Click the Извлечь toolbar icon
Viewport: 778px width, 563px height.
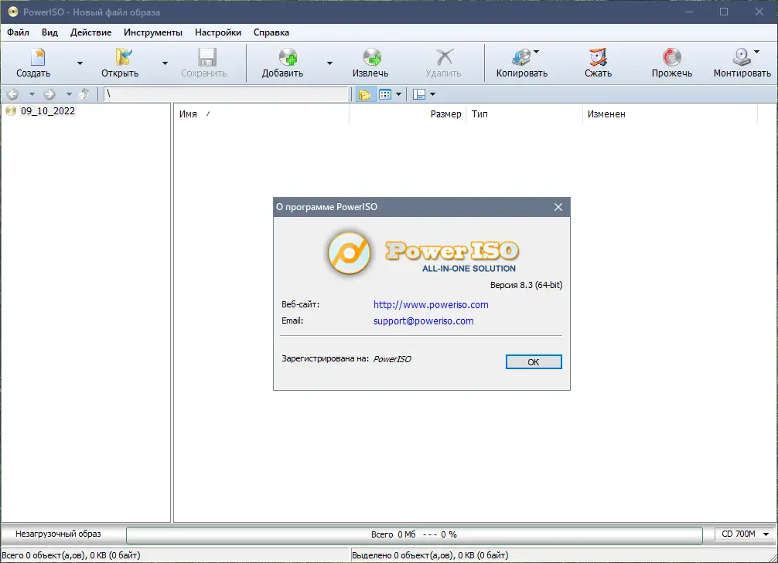372,57
